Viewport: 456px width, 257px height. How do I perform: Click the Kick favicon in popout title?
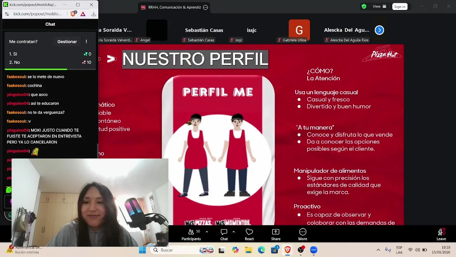click(x=5, y=5)
